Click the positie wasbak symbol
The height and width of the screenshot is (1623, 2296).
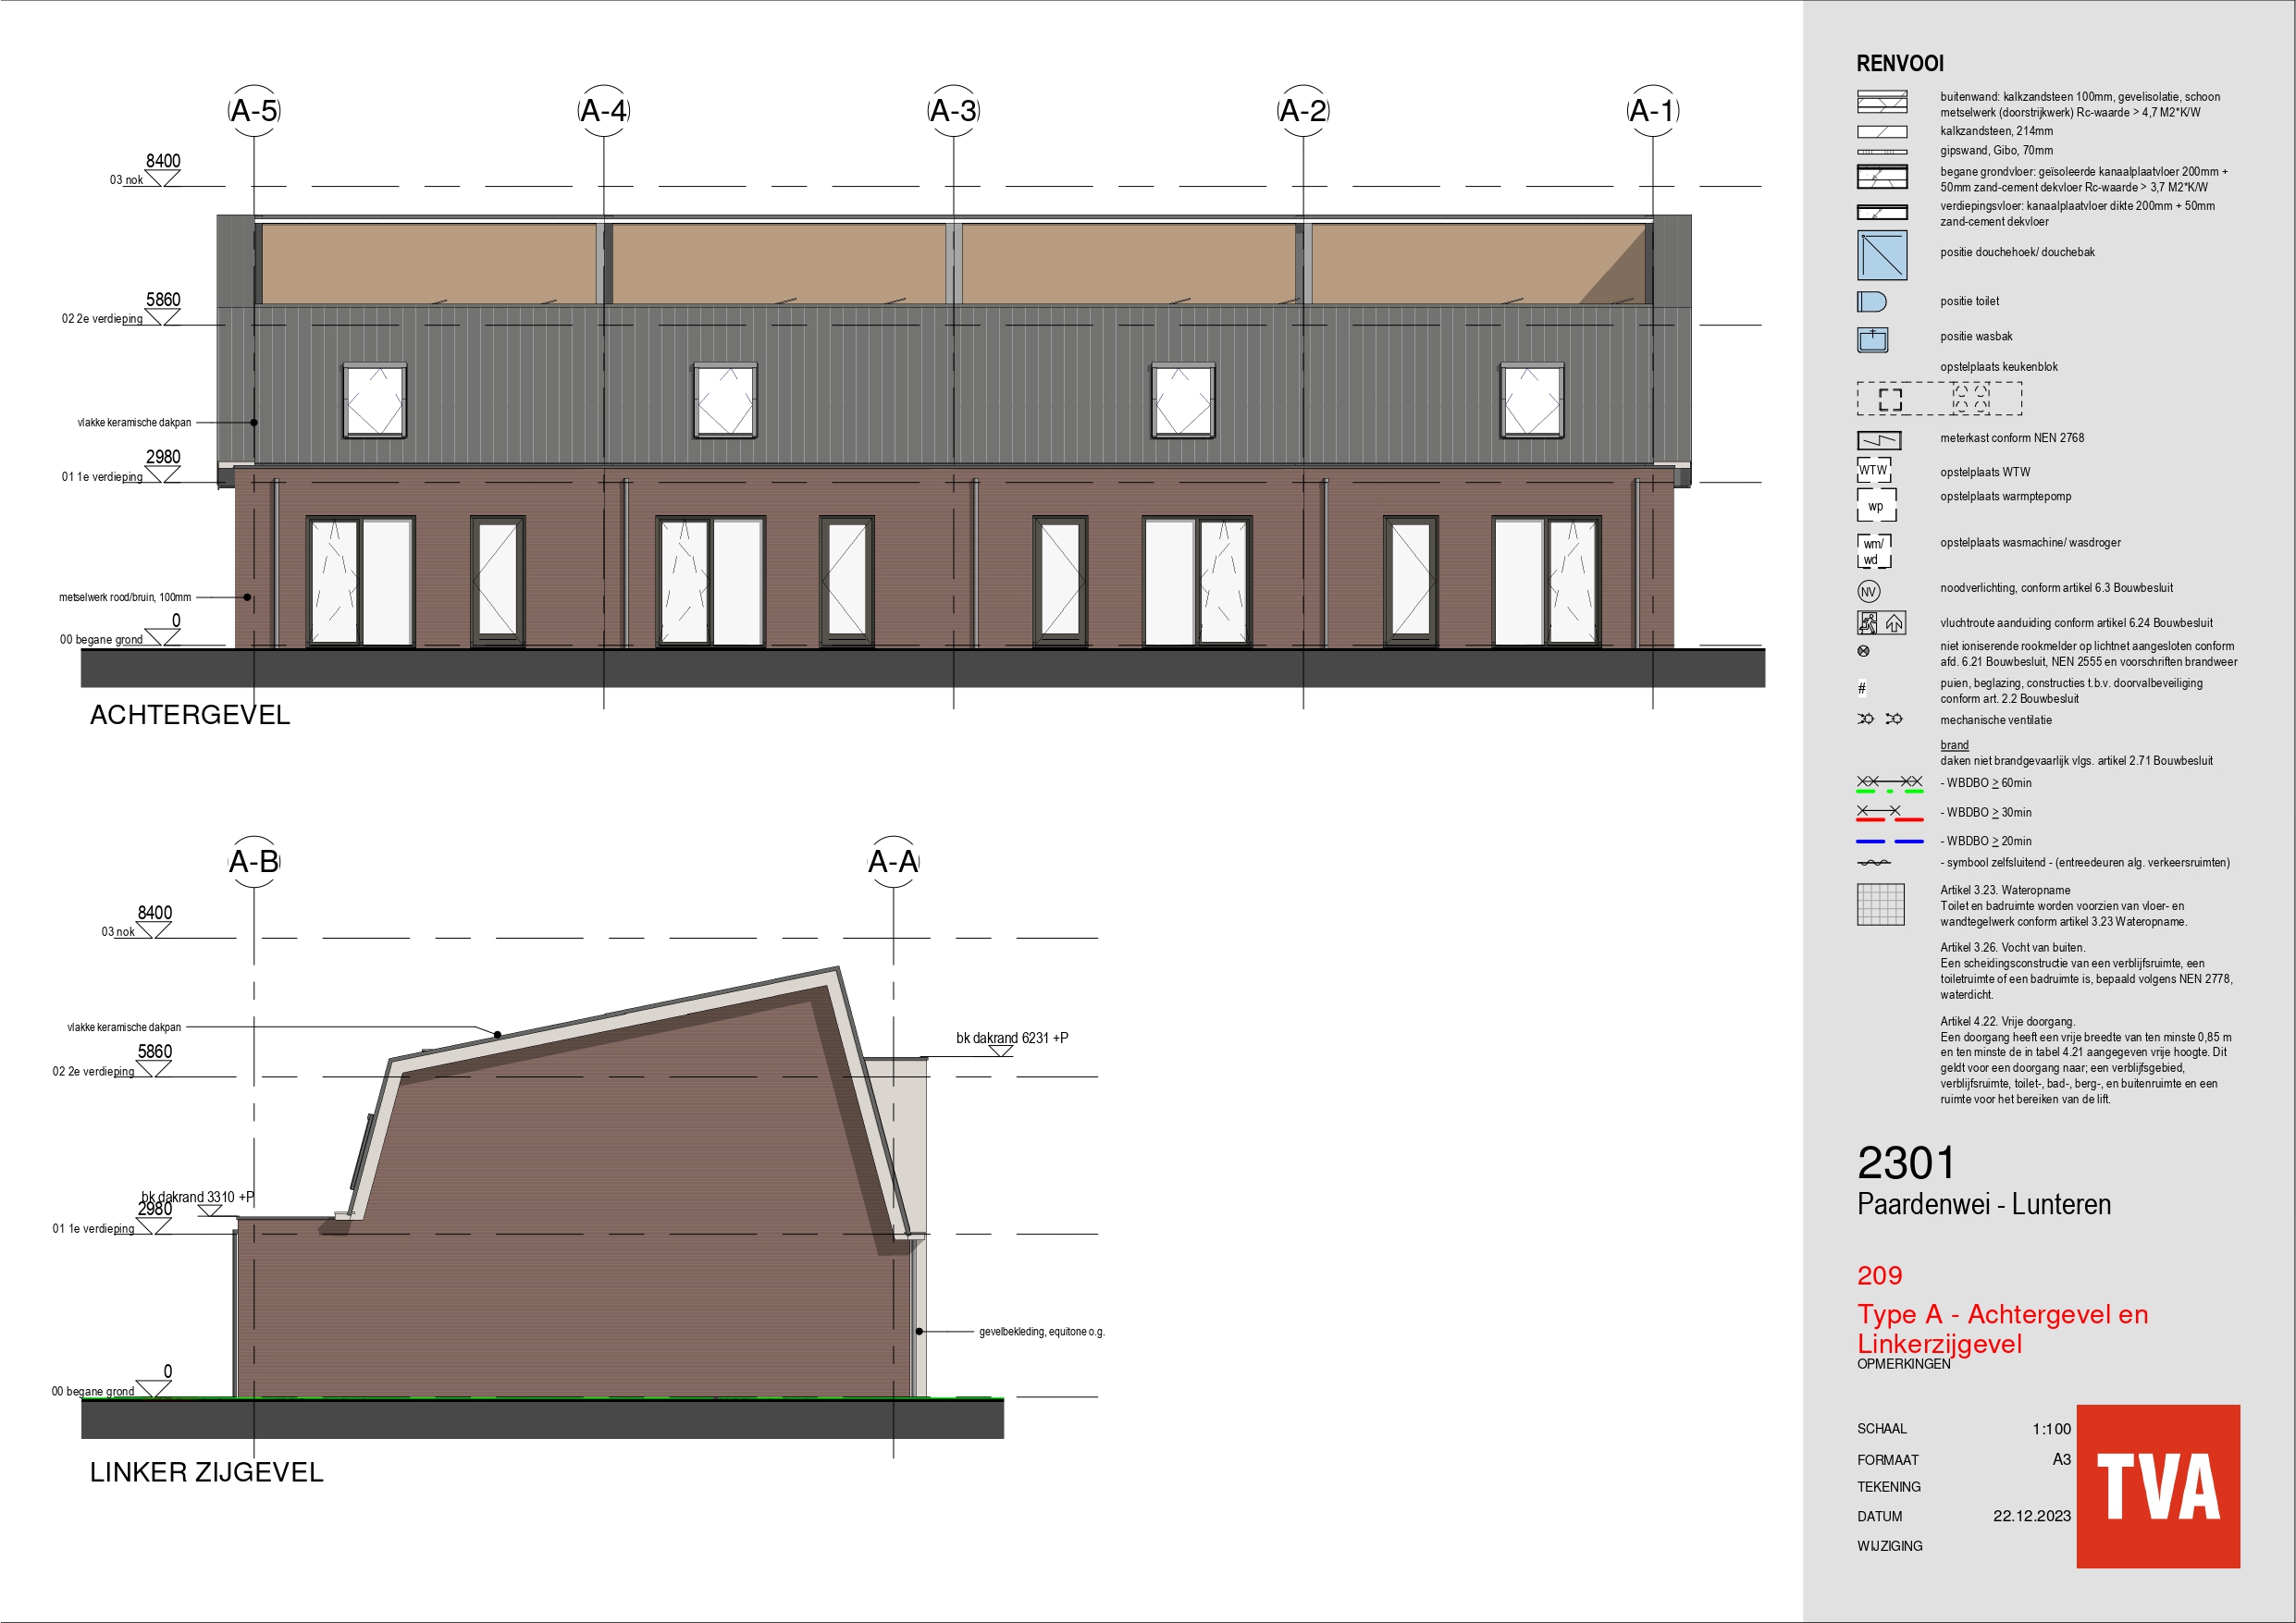pos(1872,340)
